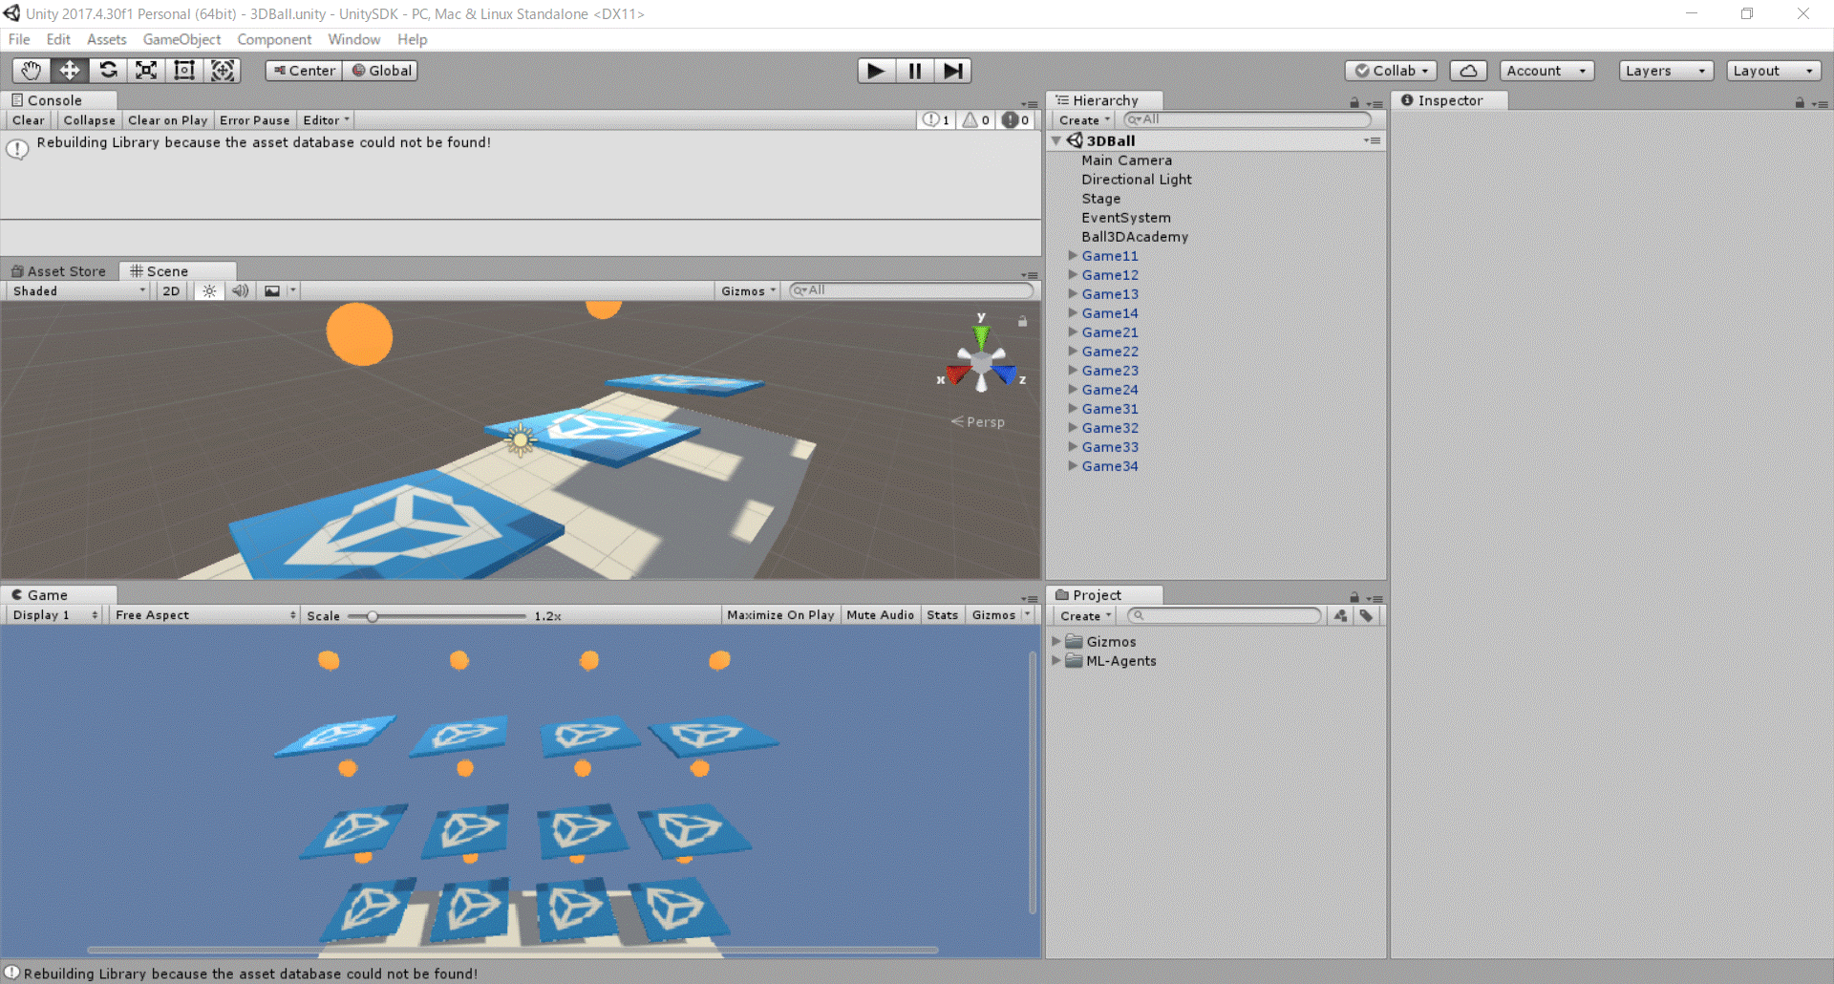Expand the Gizmos folder
This screenshot has height=984, width=1834.
(x=1056, y=642)
